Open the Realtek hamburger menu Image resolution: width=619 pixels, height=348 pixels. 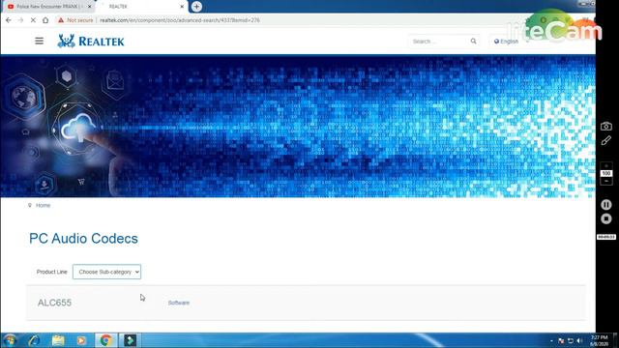(39, 41)
